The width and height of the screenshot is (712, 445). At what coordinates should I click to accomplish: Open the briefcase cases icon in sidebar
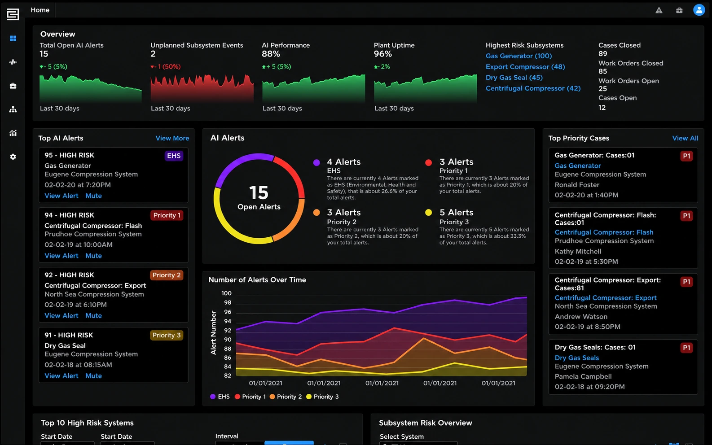coord(13,86)
